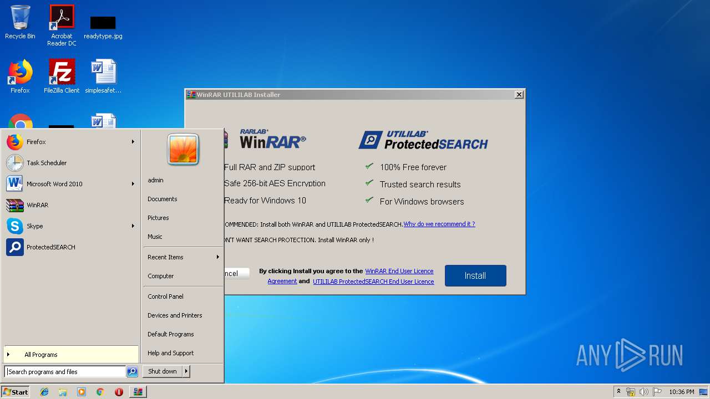The image size is (710, 399).
Task: Open Acrobat Reader DC desktop shortcut
Action: click(62, 25)
